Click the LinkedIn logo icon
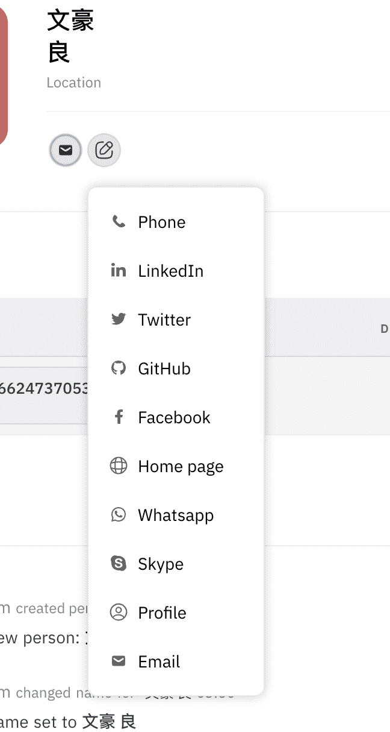Image resolution: width=390 pixels, height=732 pixels. (x=119, y=271)
